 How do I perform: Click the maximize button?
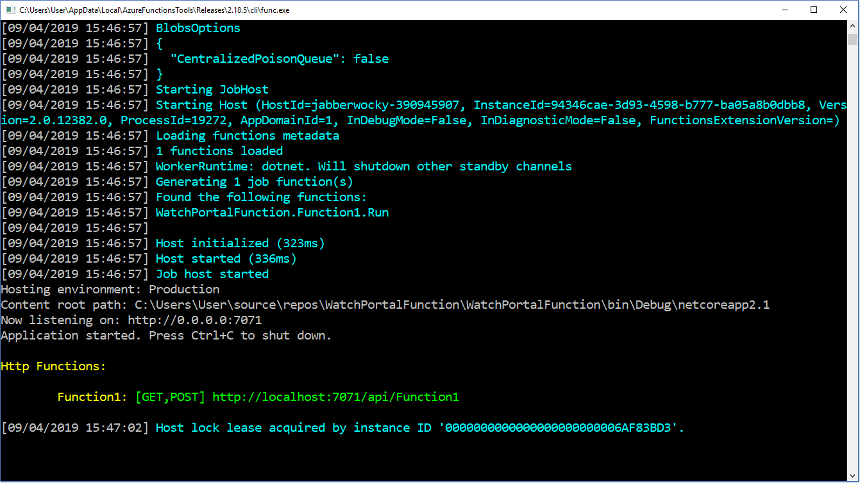814,10
